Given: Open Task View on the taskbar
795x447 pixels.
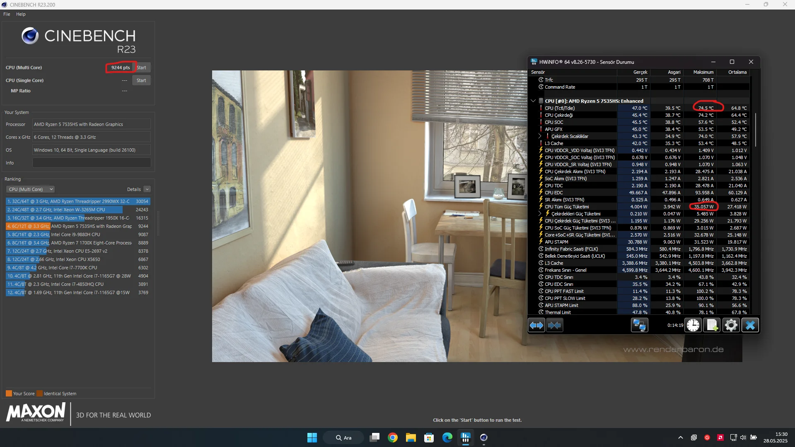Looking at the screenshot, I should 375,437.
